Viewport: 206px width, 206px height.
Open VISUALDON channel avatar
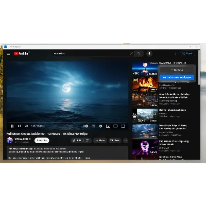click(x=10, y=140)
